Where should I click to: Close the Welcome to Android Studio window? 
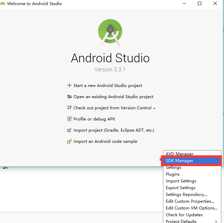tap(215, 3)
